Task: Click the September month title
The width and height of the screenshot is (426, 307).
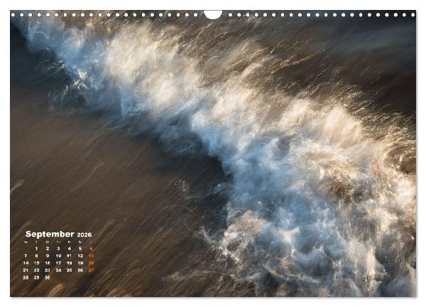Action: point(50,234)
